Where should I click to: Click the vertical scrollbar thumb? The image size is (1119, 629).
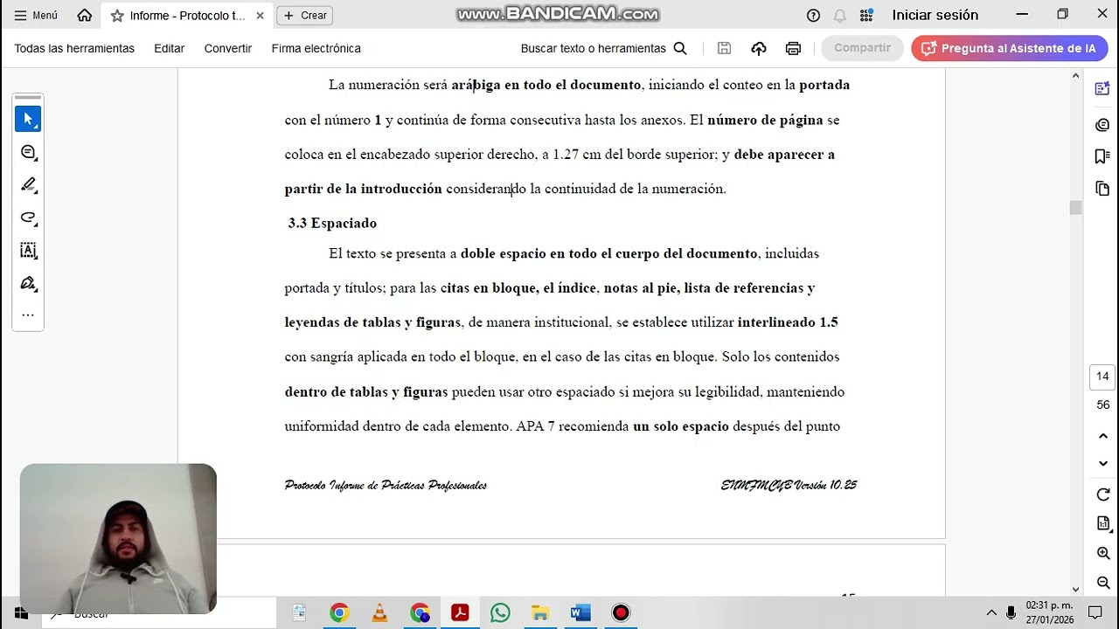(1075, 207)
